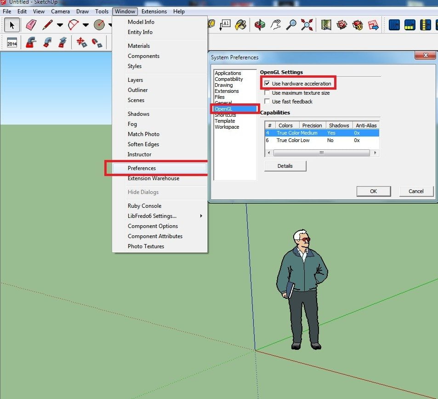The image size is (438, 399).
Task: Open the File menu
Action: pos(7,11)
